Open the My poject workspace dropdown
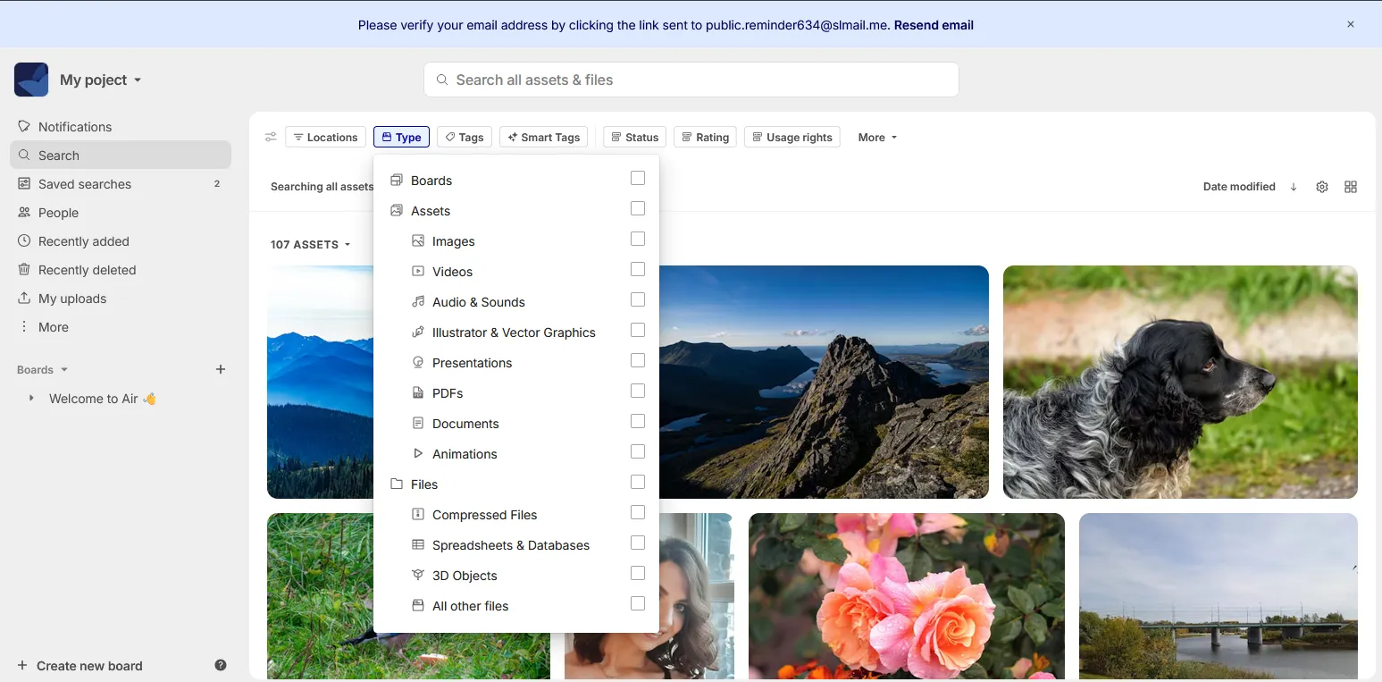 [x=100, y=80]
